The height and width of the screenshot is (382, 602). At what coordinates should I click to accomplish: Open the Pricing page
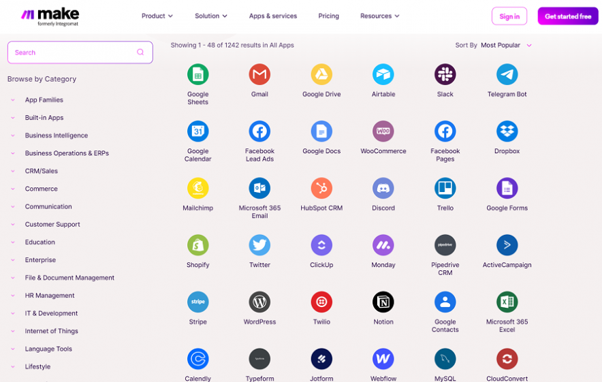pyautogui.click(x=329, y=16)
